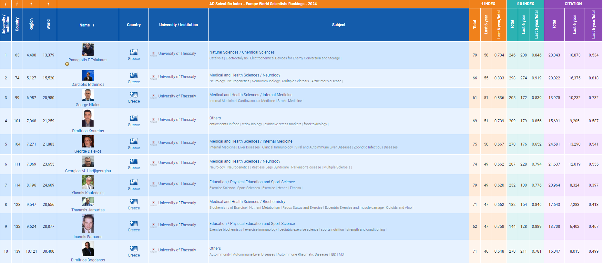603x263 pixels.
Task: Open Ioannis Fatouros profile photo
Action: 88,224
